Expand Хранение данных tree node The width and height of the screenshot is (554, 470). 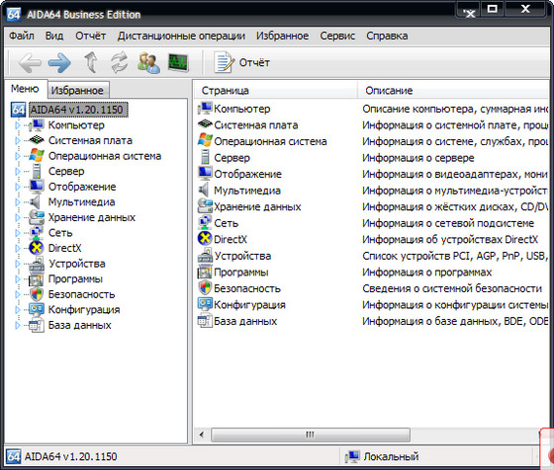pos(18,217)
